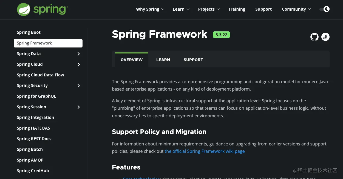The height and width of the screenshot is (179, 343).
Task: Click the Spring Data sidebar label
Action: click(x=29, y=54)
